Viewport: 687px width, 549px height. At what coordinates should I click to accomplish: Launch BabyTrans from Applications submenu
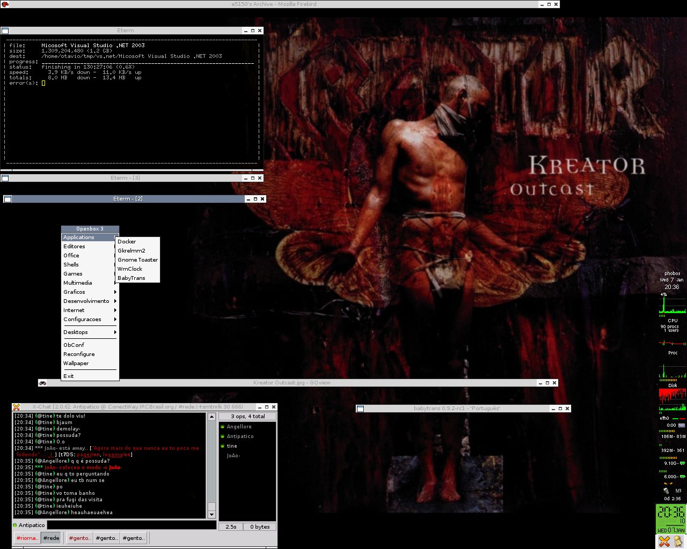pos(138,278)
